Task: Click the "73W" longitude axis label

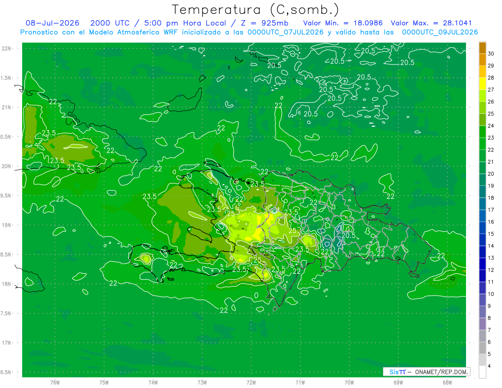Action: [202, 383]
